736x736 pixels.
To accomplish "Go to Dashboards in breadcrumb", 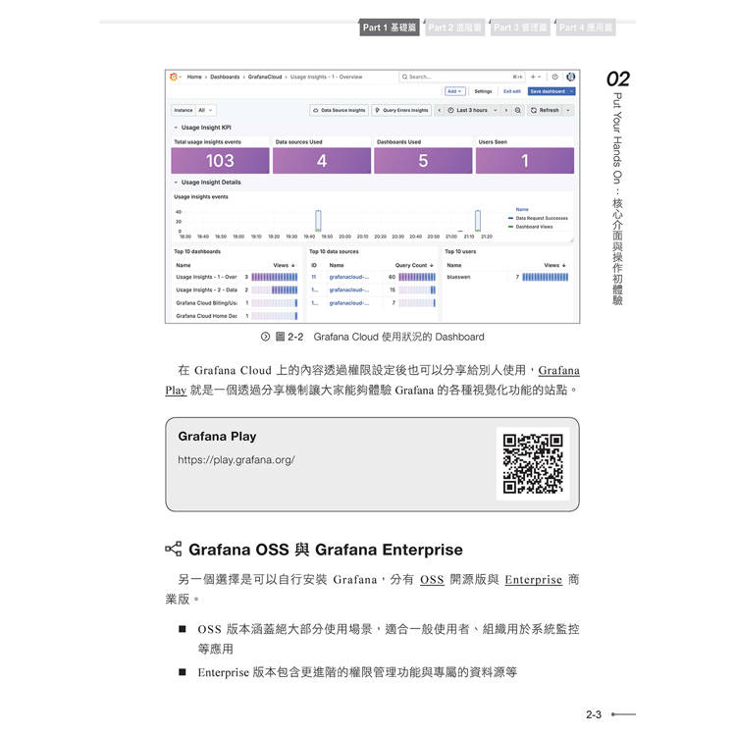I will pyautogui.click(x=225, y=77).
